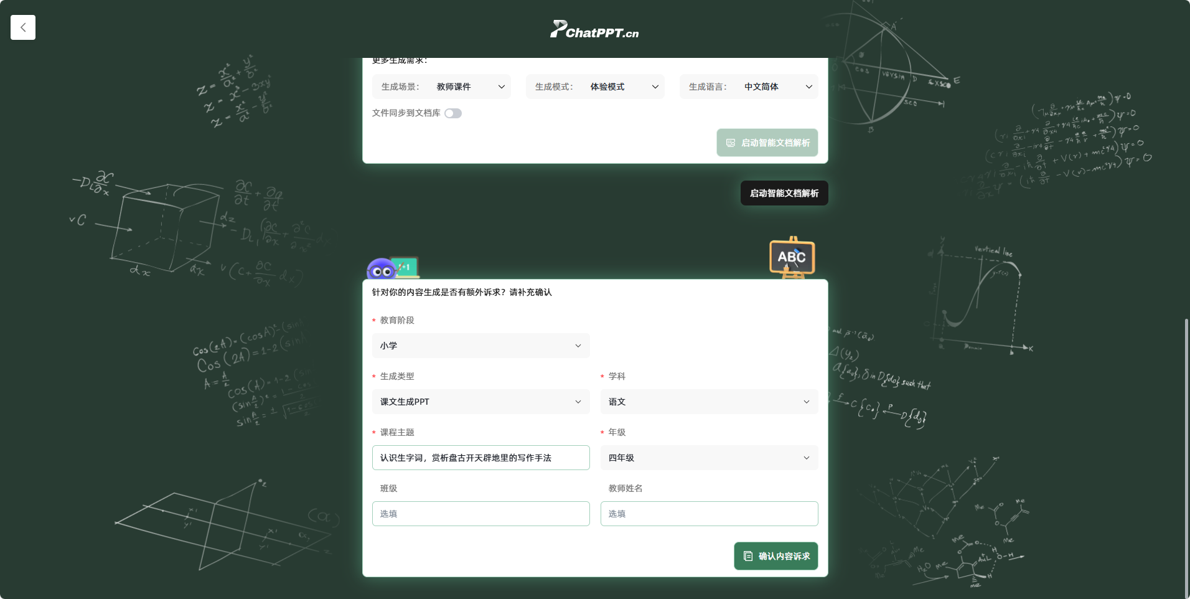Click the ABC blackboard easel icon
Screen dimensions: 1190x599
coord(792,257)
